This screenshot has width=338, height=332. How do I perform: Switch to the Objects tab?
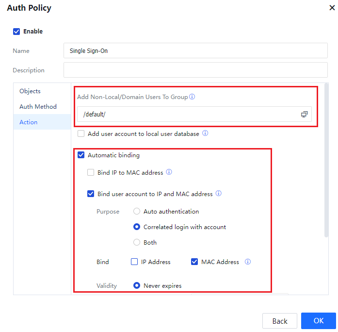tap(30, 91)
